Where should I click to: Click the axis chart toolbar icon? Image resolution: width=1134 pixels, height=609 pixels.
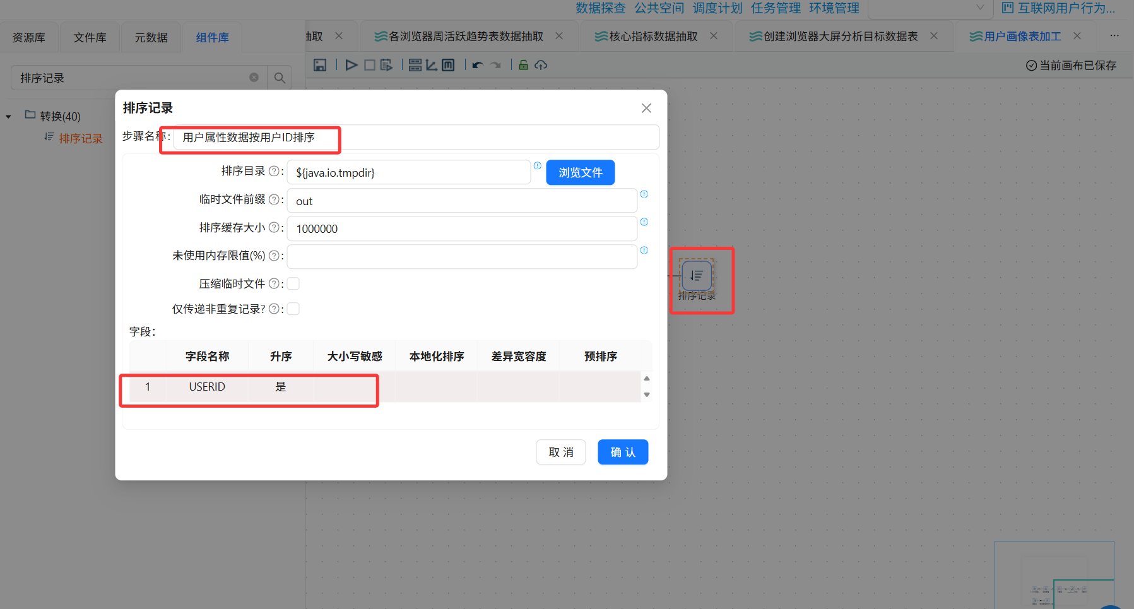pos(432,65)
